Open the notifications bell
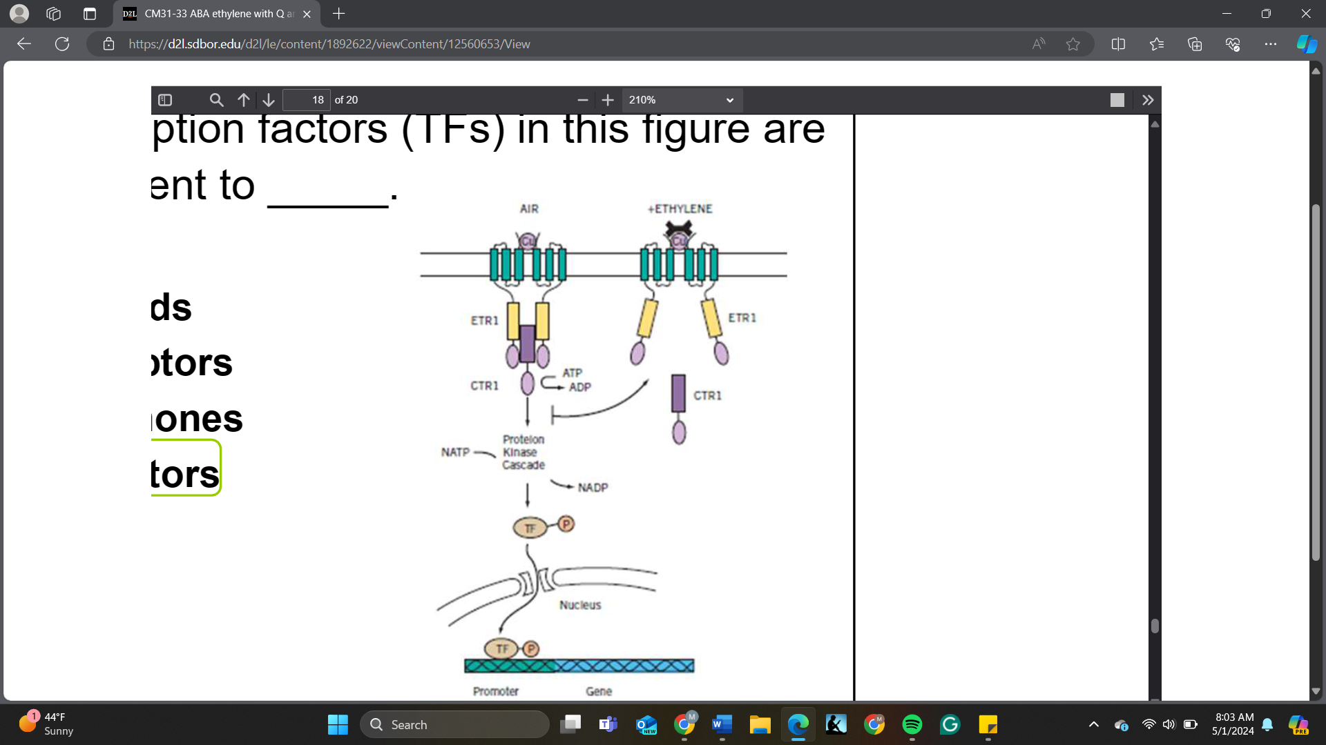 [x=1267, y=724]
